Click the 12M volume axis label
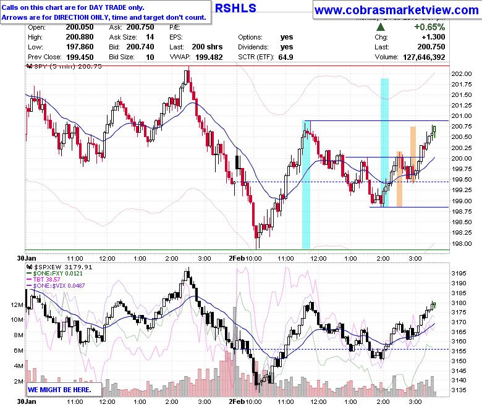Screen dimensions: 482x407 (17, 305)
